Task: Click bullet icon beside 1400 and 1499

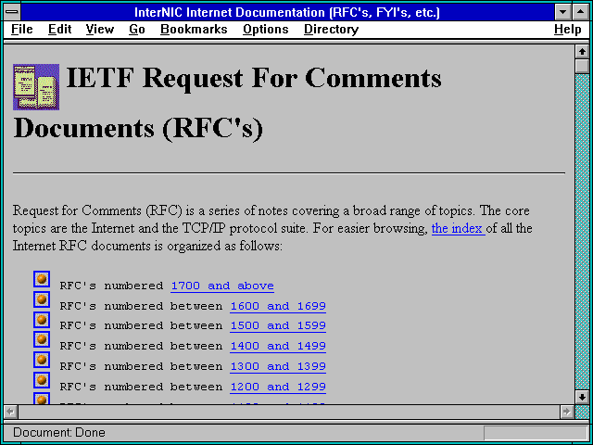Action: (x=42, y=340)
